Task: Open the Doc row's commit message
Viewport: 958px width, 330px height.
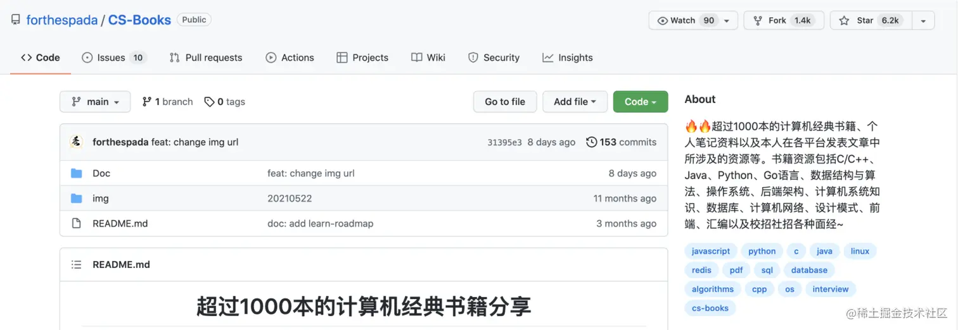Action: [x=311, y=173]
